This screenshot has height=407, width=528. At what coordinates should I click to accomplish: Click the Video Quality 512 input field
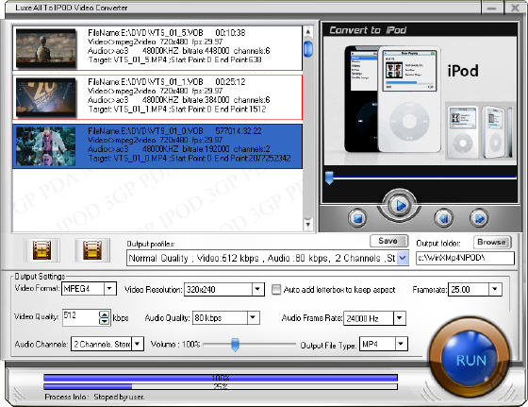[x=81, y=317]
